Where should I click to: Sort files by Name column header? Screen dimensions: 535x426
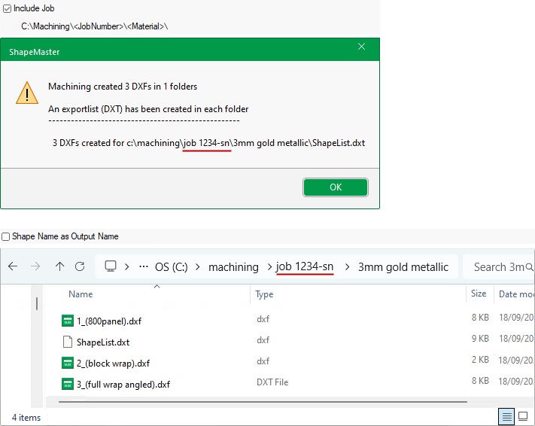(x=81, y=294)
